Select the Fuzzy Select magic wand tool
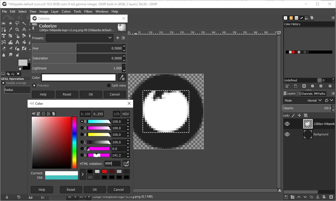The height and width of the screenshot is (201, 336). click(24, 24)
